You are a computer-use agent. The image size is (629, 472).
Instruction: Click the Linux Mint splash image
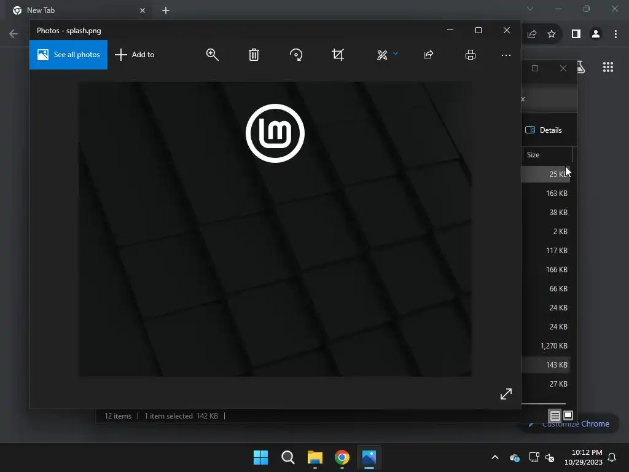click(275, 229)
